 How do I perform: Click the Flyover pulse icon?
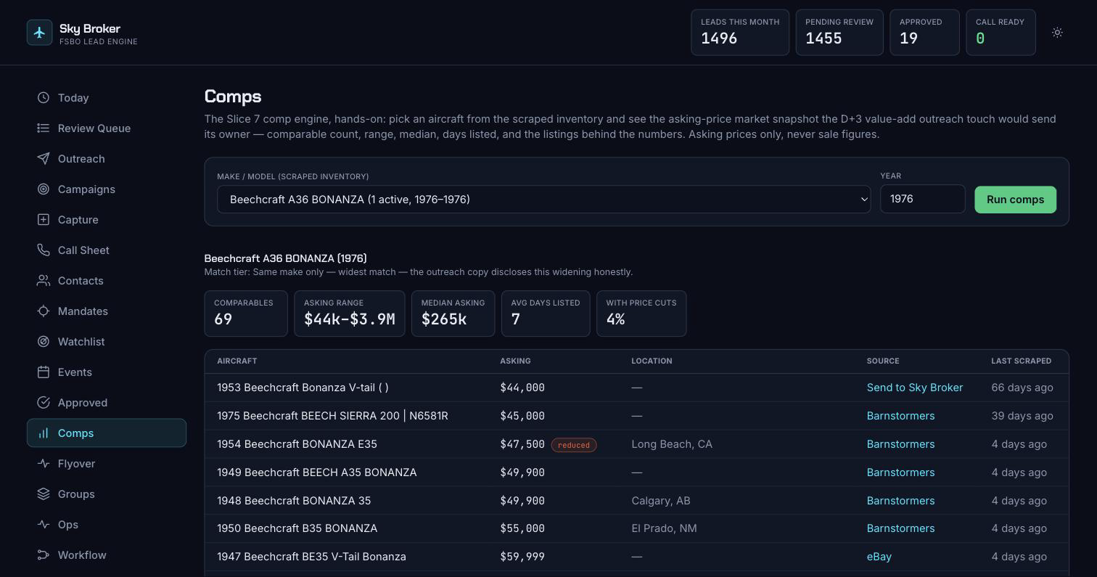(44, 464)
